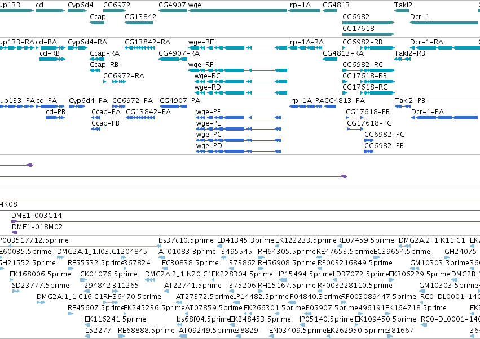Image resolution: width=480 pixels, height=339 pixels.
Task: Click the RE07459.5prime EST label
Action: click(x=365, y=240)
